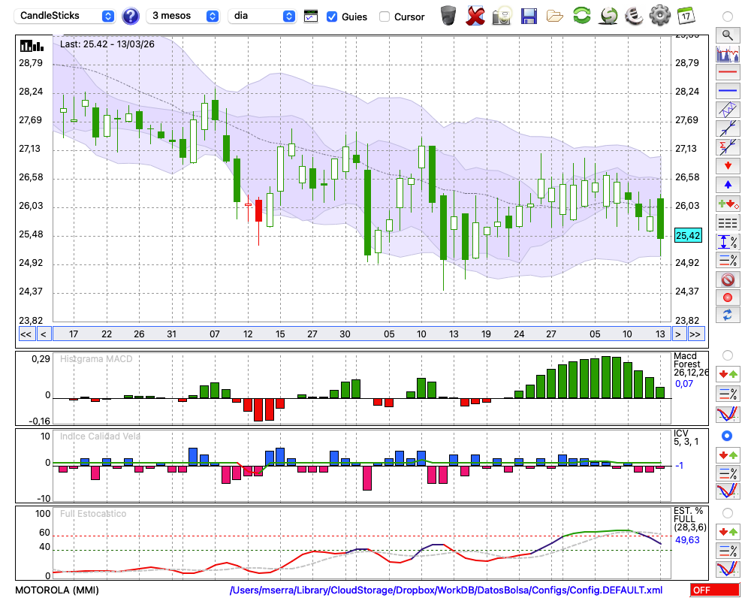This screenshot has width=751, height=601.
Task: Select the magnifier zoom tool
Action: click(x=728, y=35)
